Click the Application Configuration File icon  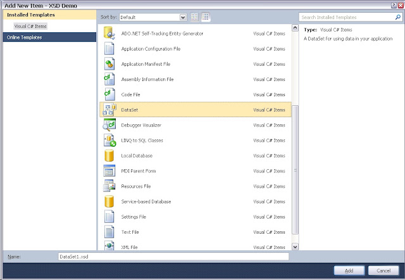(x=109, y=49)
